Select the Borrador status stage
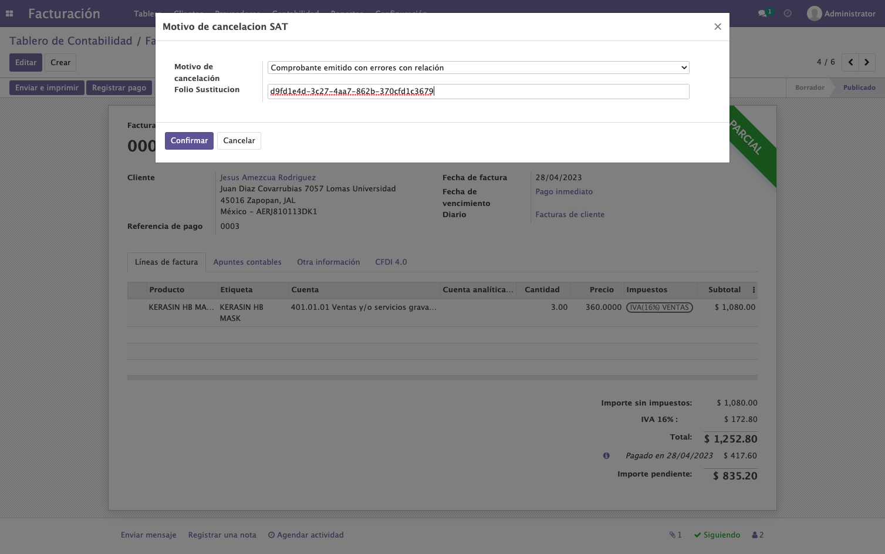This screenshot has height=554, width=885. point(809,88)
